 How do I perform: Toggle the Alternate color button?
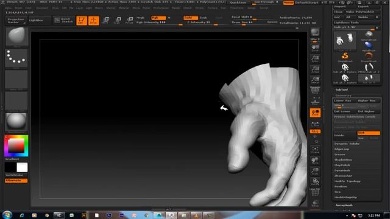click(16, 181)
